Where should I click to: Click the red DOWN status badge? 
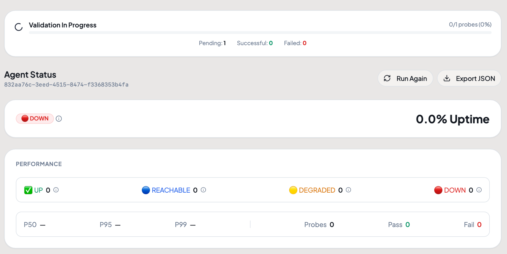pos(35,119)
